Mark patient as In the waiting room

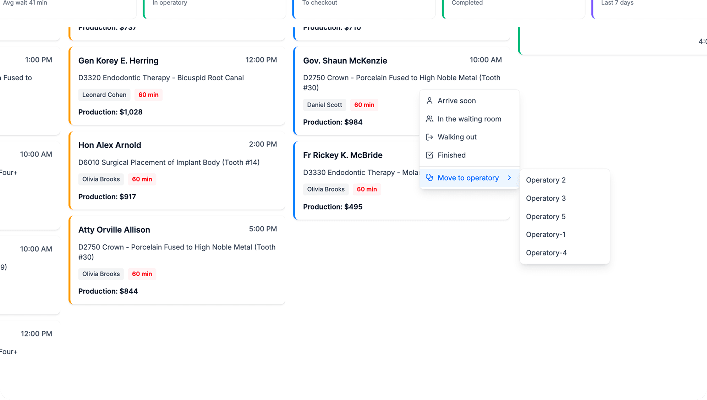pos(469,119)
